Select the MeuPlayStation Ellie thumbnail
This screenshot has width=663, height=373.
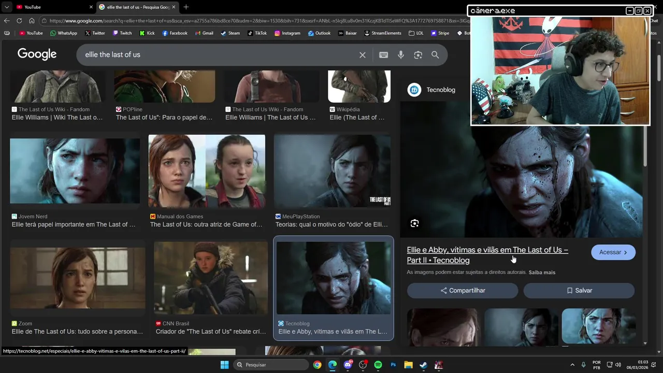click(332, 171)
